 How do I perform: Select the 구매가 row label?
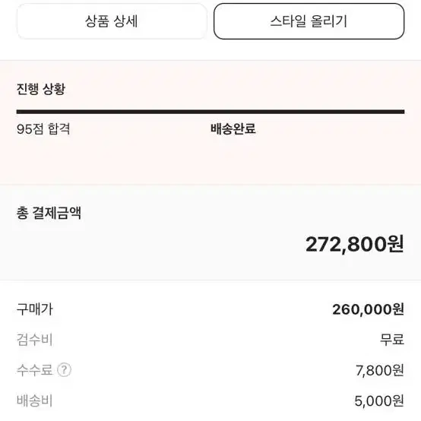tap(35, 309)
